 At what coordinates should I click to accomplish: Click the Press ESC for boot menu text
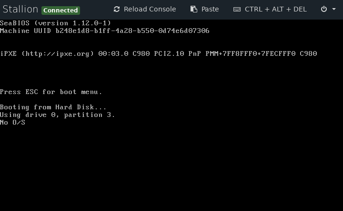(x=51, y=92)
